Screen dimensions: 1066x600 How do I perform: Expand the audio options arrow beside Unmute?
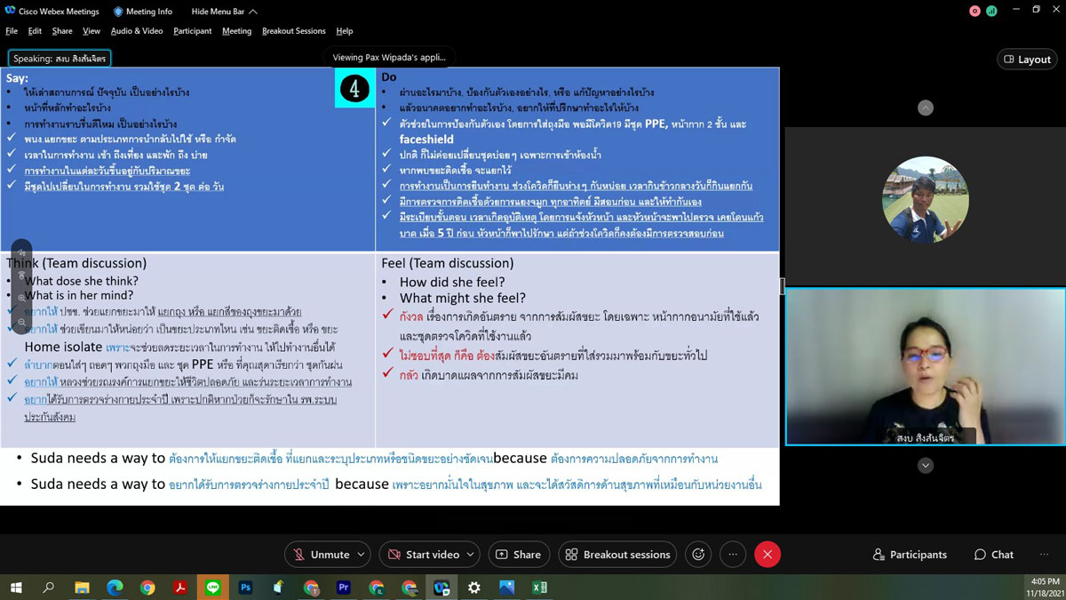pyautogui.click(x=361, y=555)
